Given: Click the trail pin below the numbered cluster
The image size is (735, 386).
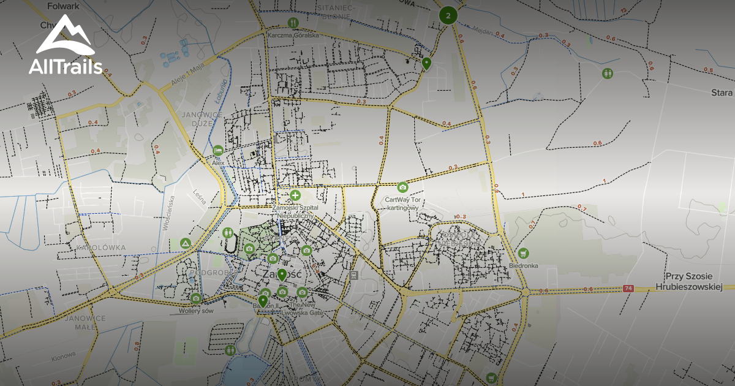Looking at the screenshot, I should coord(426,62).
